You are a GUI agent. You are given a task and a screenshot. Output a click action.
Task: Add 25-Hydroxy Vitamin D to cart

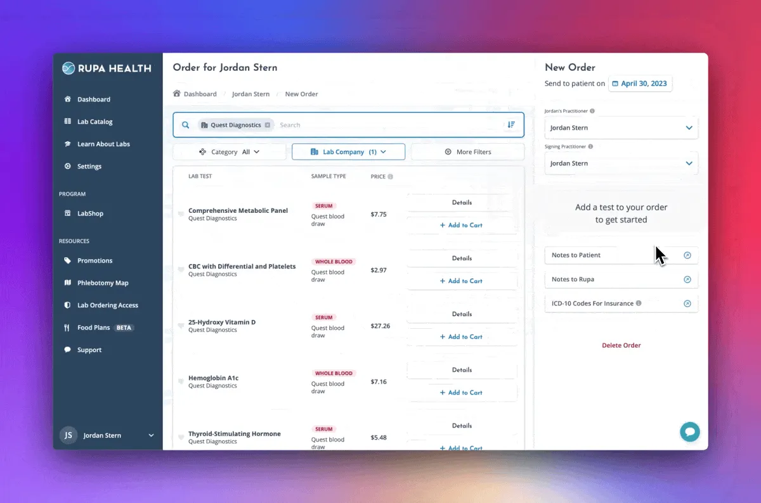pyautogui.click(x=462, y=337)
